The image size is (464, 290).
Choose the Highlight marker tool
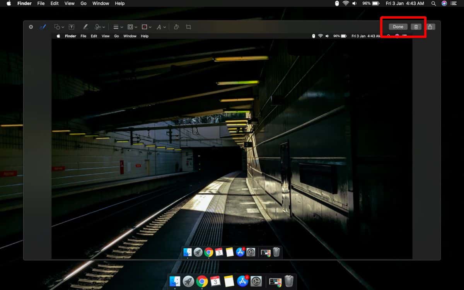click(85, 27)
